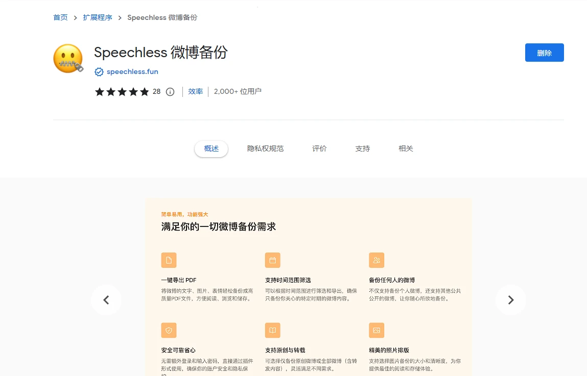Select the PDF export document icon
The width and height of the screenshot is (587, 376).
(169, 260)
